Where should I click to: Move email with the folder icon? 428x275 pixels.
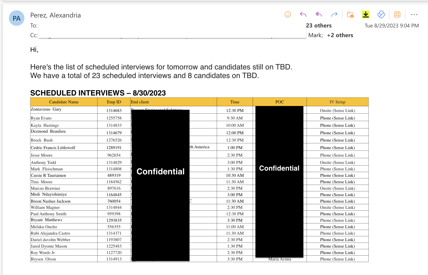(350, 15)
